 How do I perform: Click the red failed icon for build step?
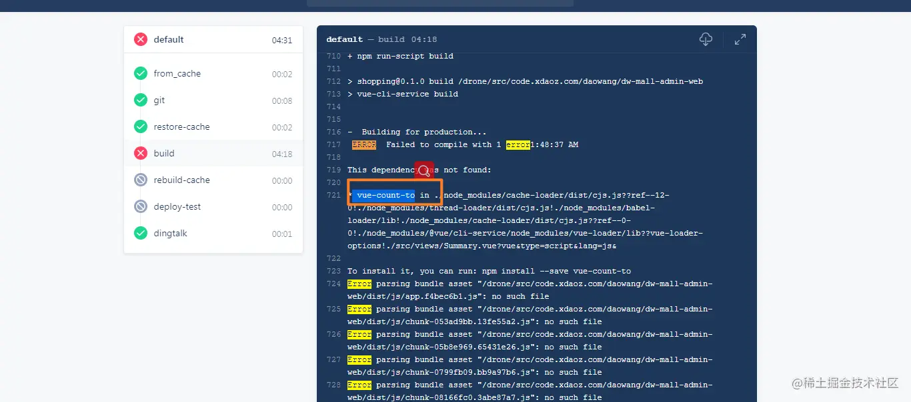pos(141,153)
